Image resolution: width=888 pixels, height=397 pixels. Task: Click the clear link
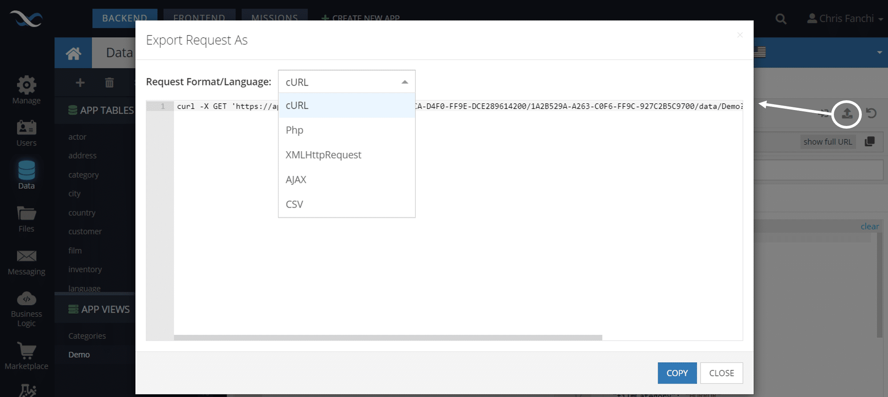tap(869, 226)
